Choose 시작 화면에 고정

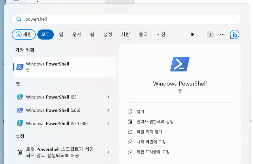[151, 142]
